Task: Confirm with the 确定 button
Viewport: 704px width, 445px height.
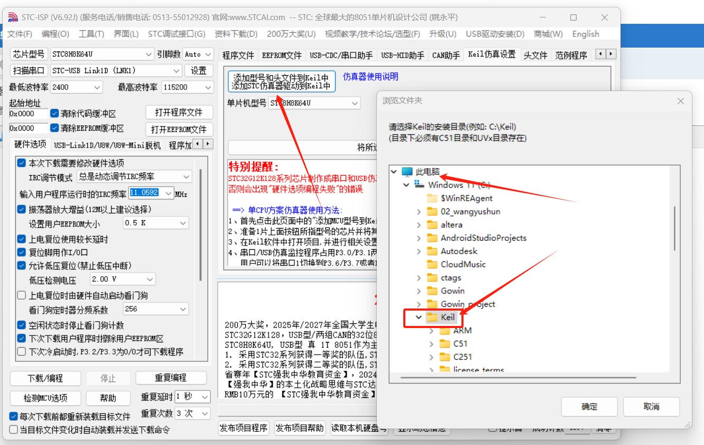Action: (x=589, y=406)
